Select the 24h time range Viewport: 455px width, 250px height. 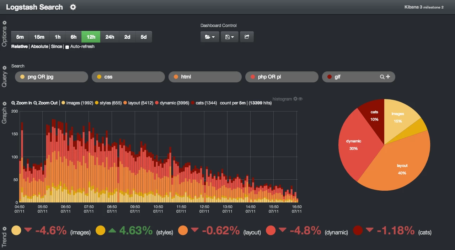(x=110, y=37)
